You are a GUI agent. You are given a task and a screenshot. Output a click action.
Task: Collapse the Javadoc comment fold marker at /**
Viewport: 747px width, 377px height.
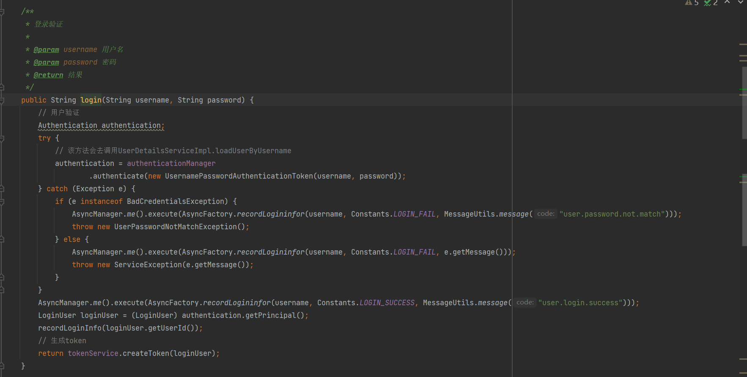(x=2, y=12)
